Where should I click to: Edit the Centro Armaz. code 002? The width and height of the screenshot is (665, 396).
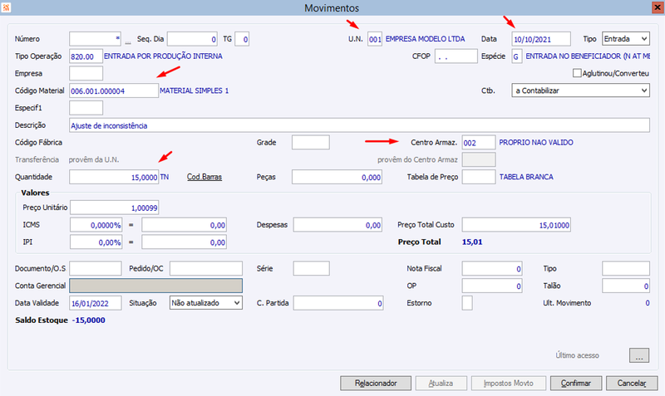point(479,142)
